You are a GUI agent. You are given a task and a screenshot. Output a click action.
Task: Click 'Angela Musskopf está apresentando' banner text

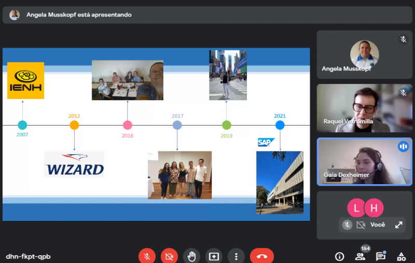tap(79, 15)
